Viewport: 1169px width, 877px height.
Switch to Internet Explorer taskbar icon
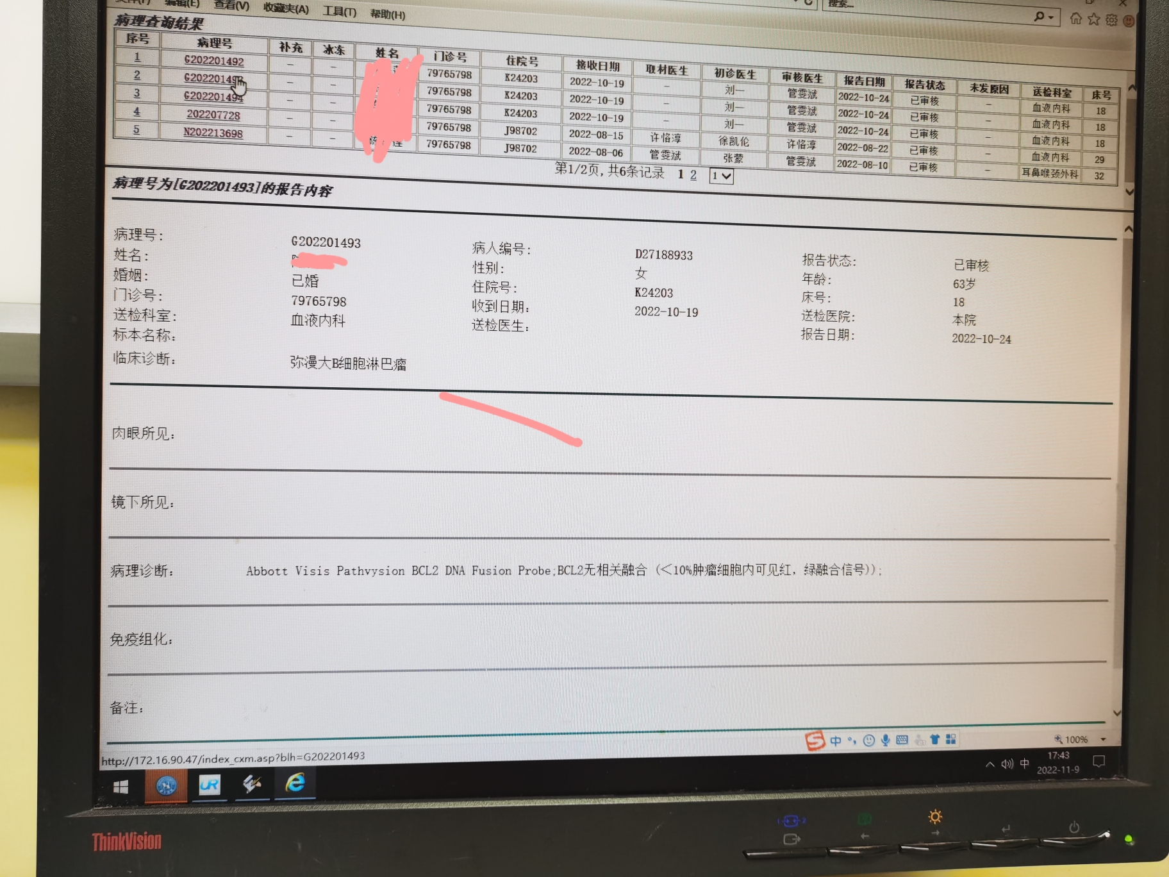coord(295,783)
